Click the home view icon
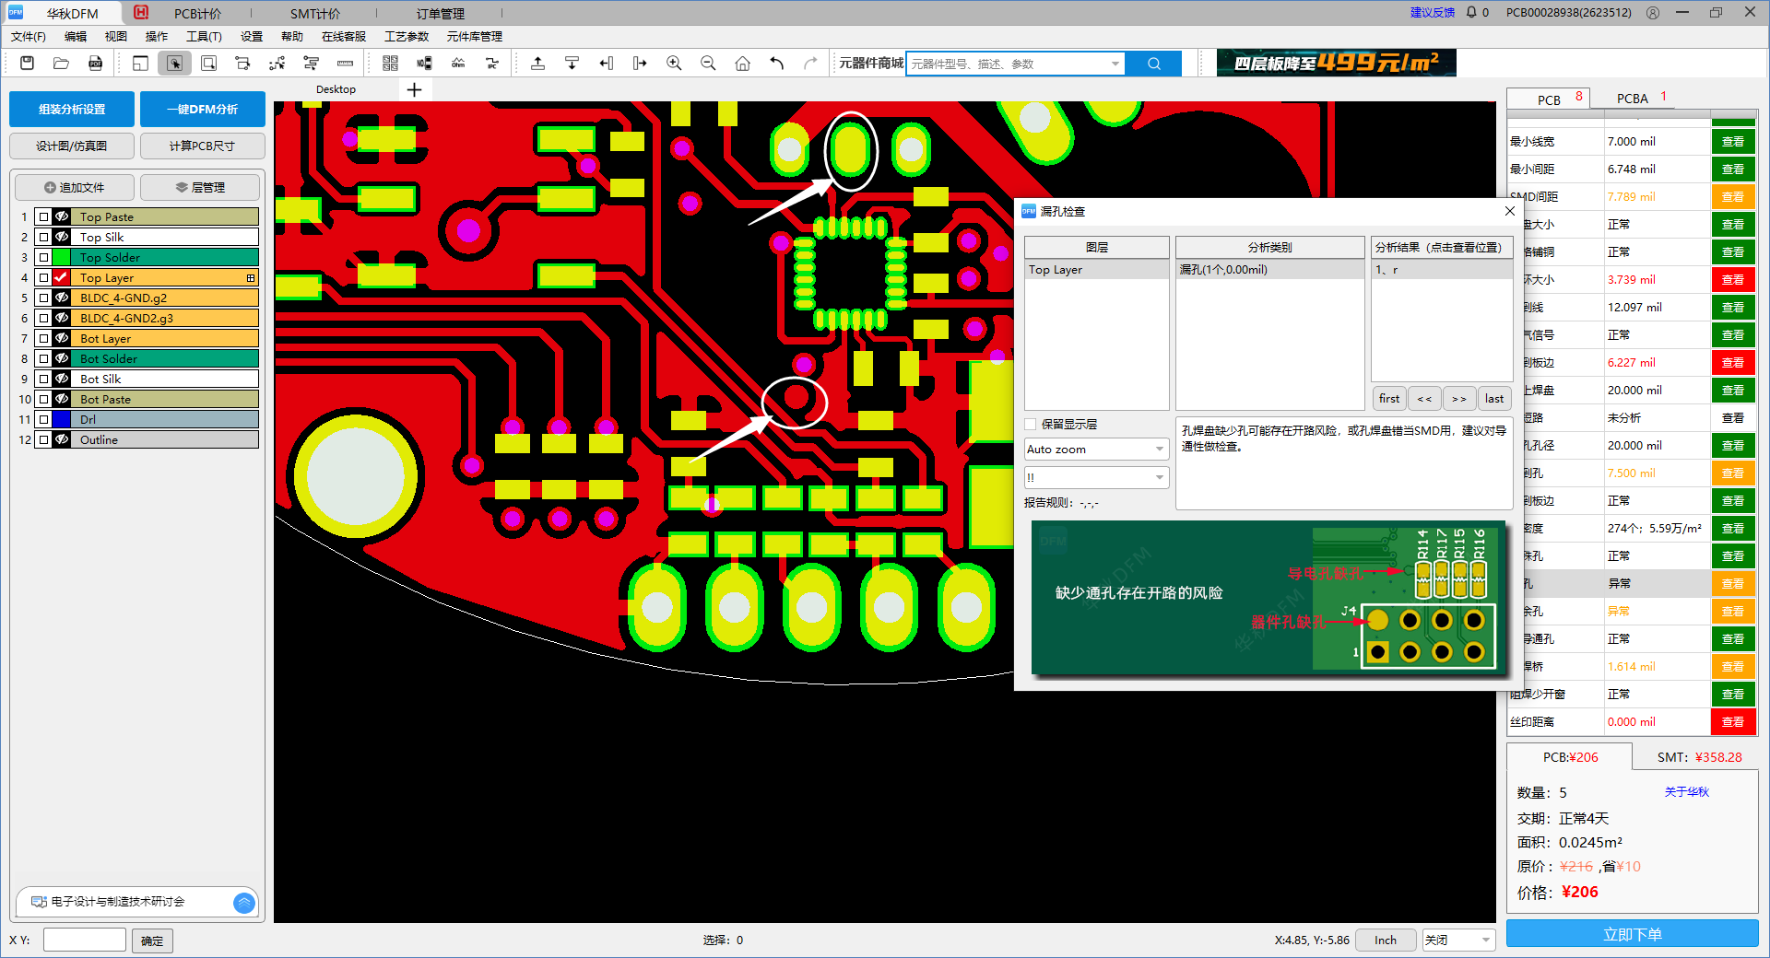 [742, 64]
